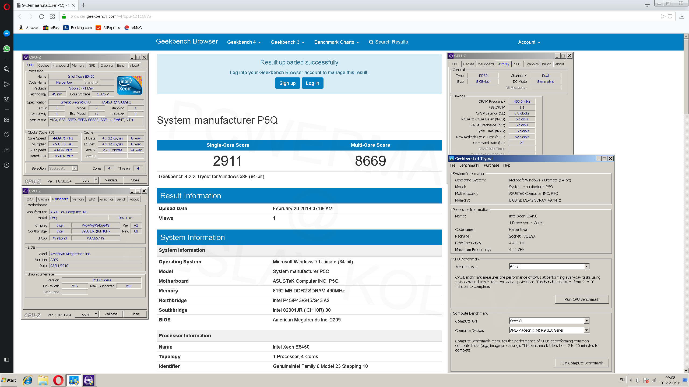Open the tab menu icon at top right

click(x=647, y=5)
